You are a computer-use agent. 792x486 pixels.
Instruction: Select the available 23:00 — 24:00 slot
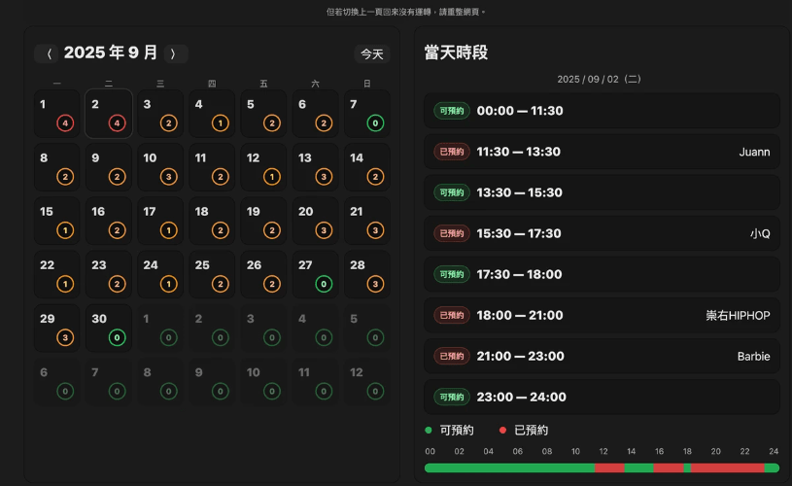tap(602, 397)
